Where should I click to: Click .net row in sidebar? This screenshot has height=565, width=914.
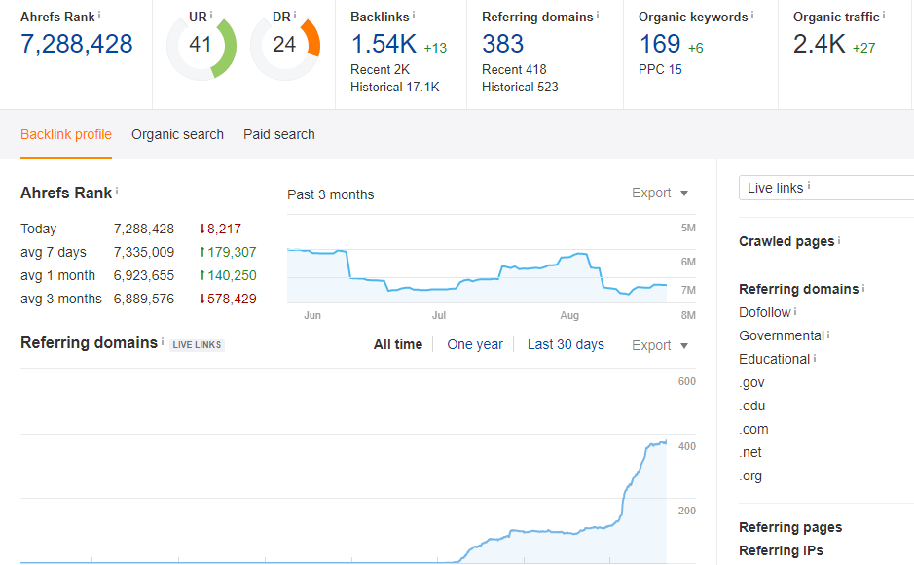pos(750,452)
